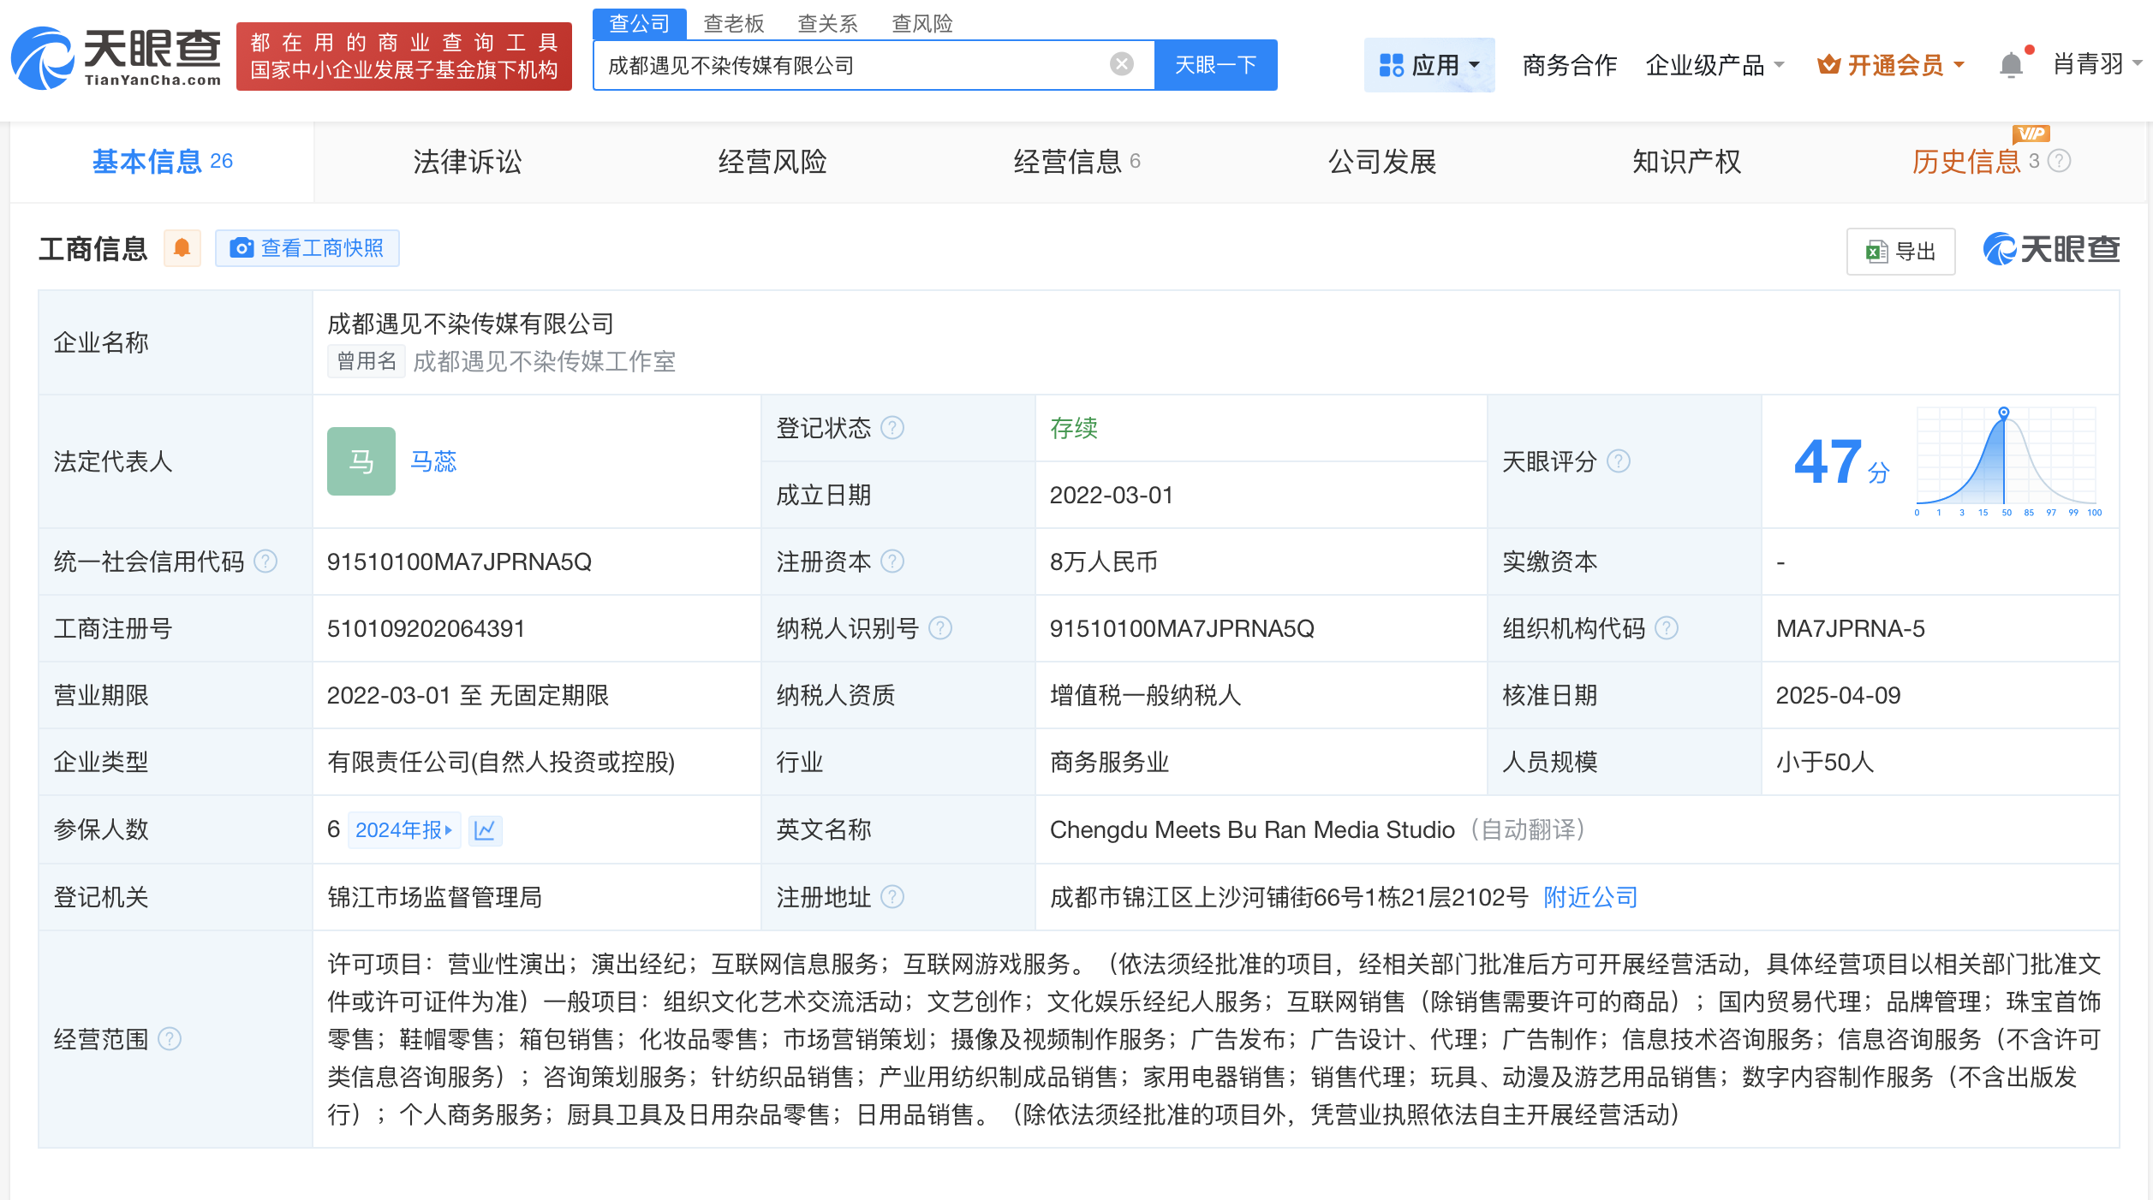Open notifications bell icon
The height and width of the screenshot is (1200, 2153).
(x=2011, y=65)
